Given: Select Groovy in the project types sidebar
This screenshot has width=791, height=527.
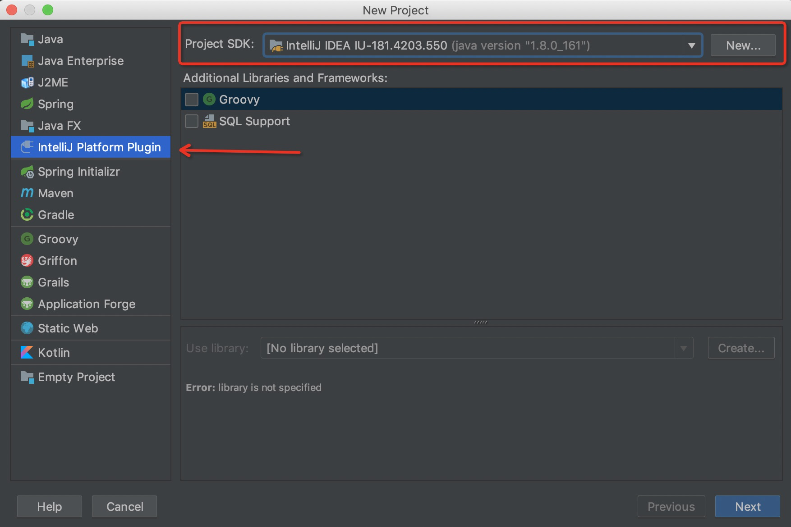Looking at the screenshot, I should tap(91, 239).
